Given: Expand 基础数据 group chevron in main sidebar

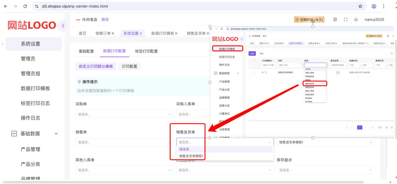Looking at the screenshot, I should (x=56, y=134).
